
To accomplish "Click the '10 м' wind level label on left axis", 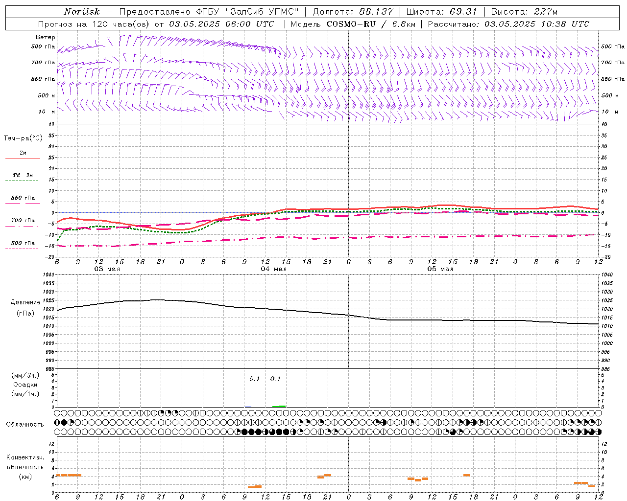I will [x=47, y=112].
